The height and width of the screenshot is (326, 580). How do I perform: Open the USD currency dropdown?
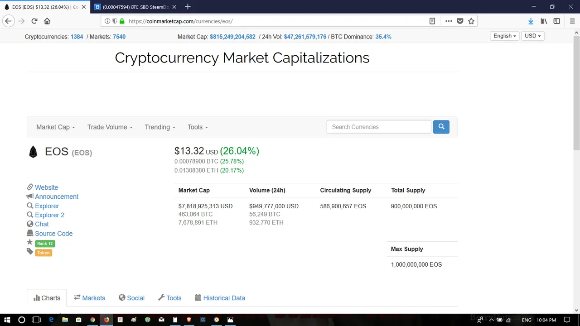click(x=532, y=36)
